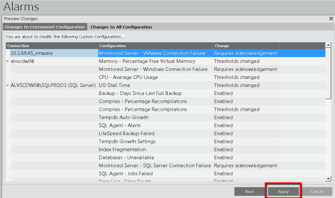The width and height of the screenshot is (335, 198).
Task: Select the alvscdw08 connection entry
Action: tap(22, 61)
